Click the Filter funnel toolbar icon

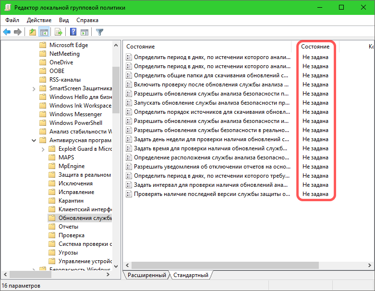coord(99,32)
